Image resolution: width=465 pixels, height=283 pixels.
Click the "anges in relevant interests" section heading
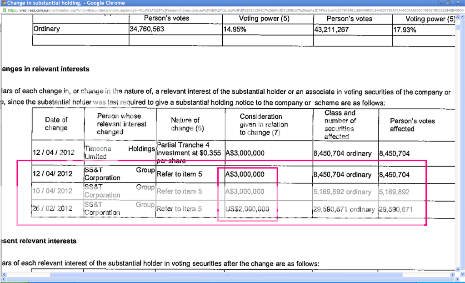(x=45, y=69)
